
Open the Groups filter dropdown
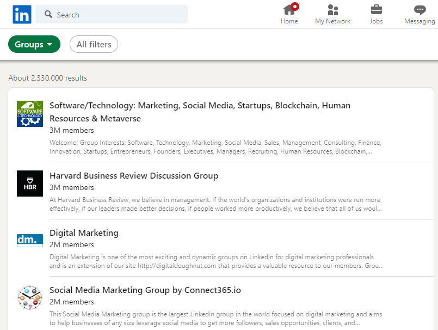pos(34,44)
